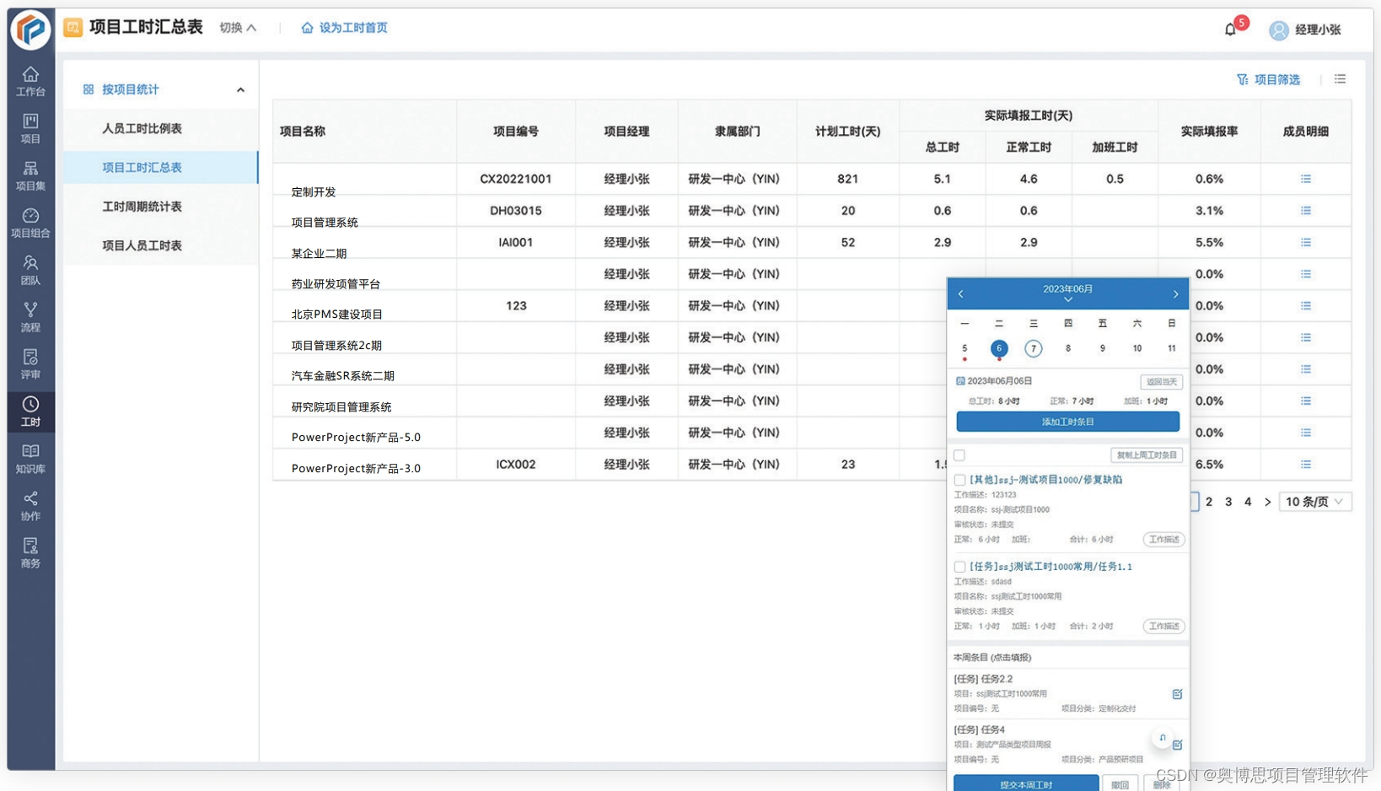
Task: Open 成员明细 icon for 北京PMS建设项目 row
Action: (1306, 305)
